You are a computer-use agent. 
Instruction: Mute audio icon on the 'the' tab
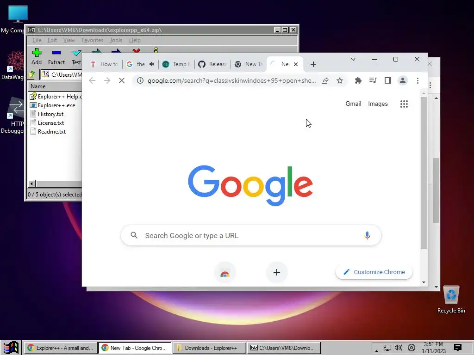pyautogui.click(x=152, y=64)
